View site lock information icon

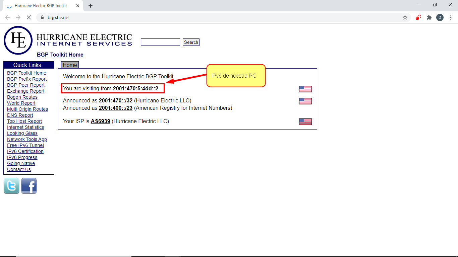click(x=42, y=17)
